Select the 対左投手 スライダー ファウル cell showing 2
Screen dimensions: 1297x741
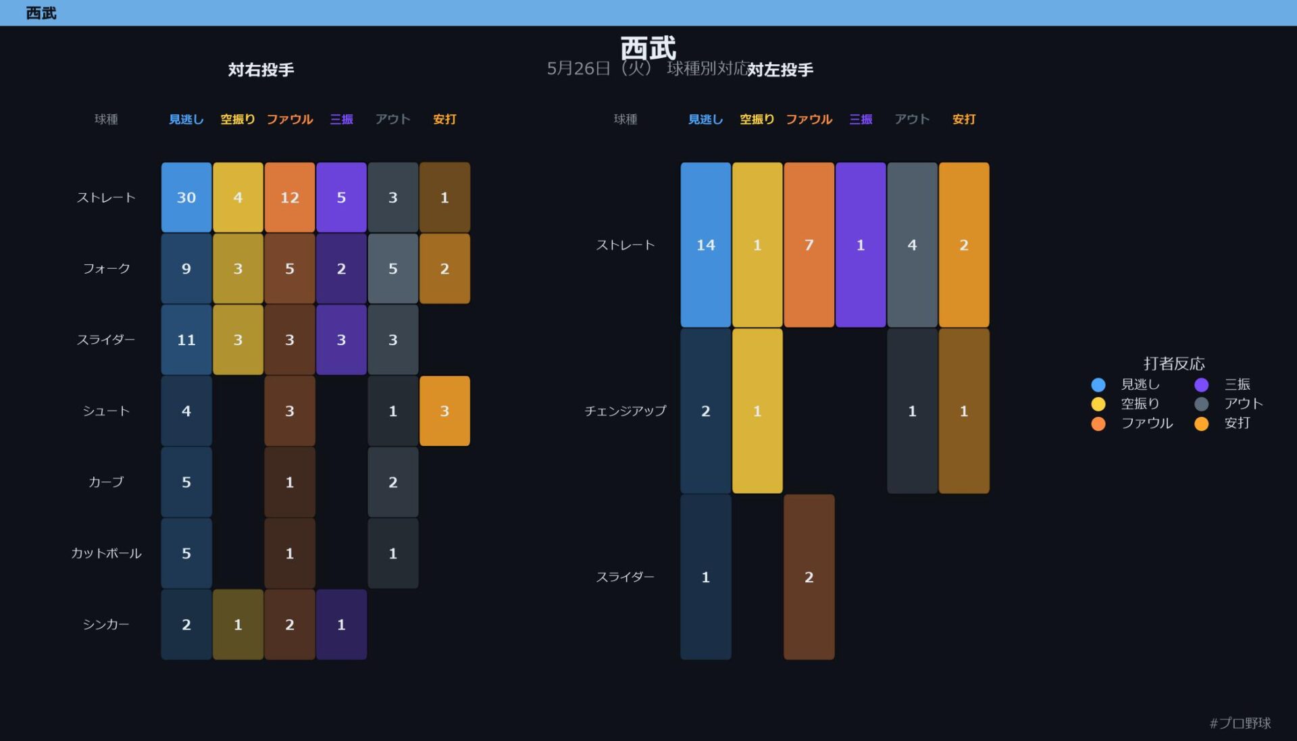click(x=809, y=577)
